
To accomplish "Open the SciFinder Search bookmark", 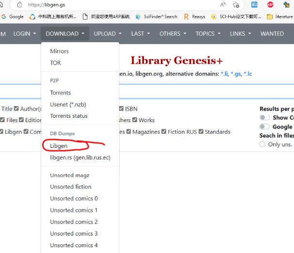I will click(156, 16).
